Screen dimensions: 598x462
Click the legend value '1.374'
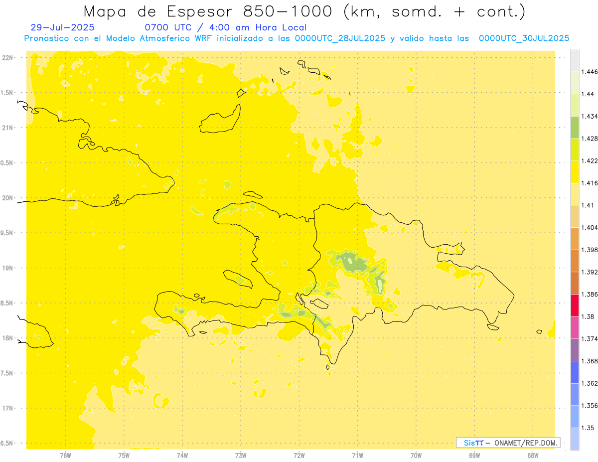pyautogui.click(x=590, y=339)
